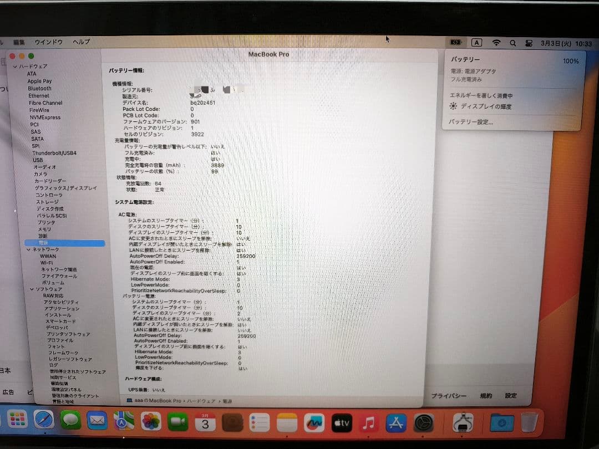
Task: Open Maps app in the Dock
Action: [x=124, y=421]
